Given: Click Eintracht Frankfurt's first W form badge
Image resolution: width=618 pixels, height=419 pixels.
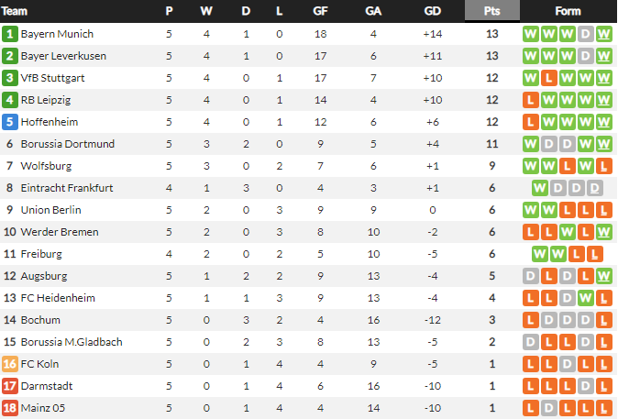Looking at the screenshot, I should coord(540,188).
